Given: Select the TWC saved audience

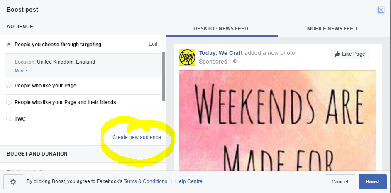Looking at the screenshot, I should (x=9, y=119).
